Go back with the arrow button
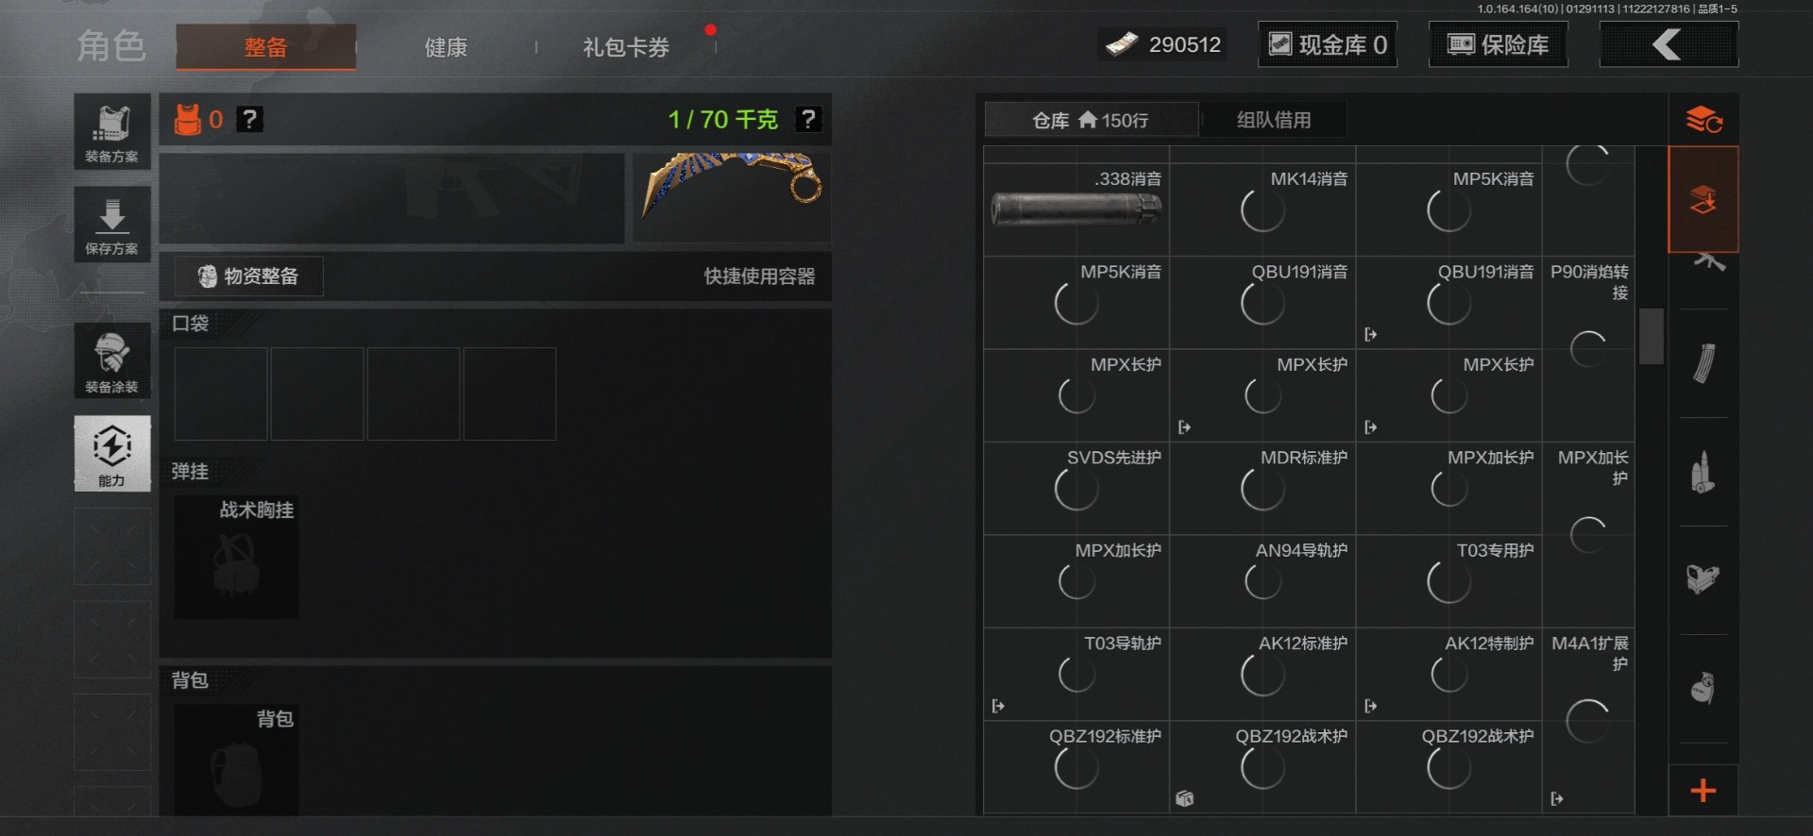This screenshot has width=1813, height=836. coord(1669,44)
